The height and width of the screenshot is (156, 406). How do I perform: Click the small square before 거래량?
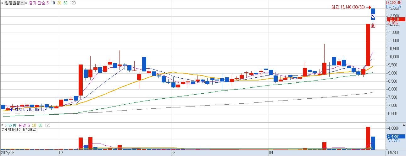point(2,125)
